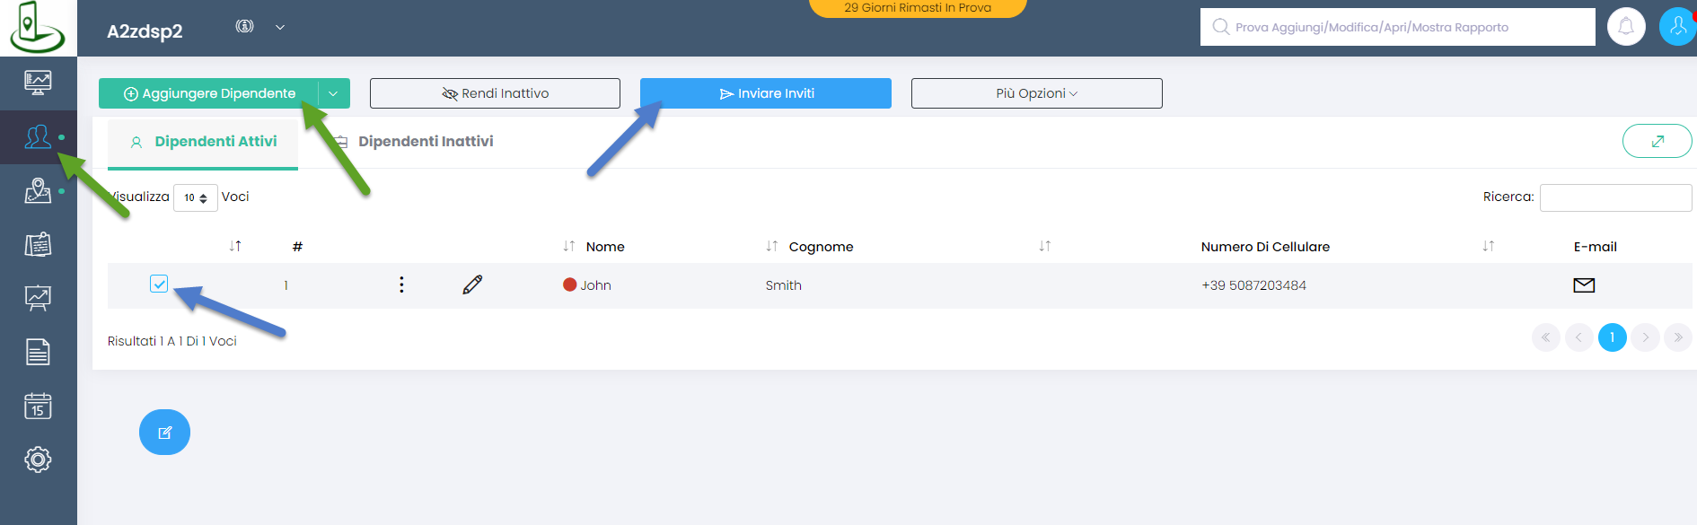
Task: Open the employees section in sidebar
Action: 38,137
